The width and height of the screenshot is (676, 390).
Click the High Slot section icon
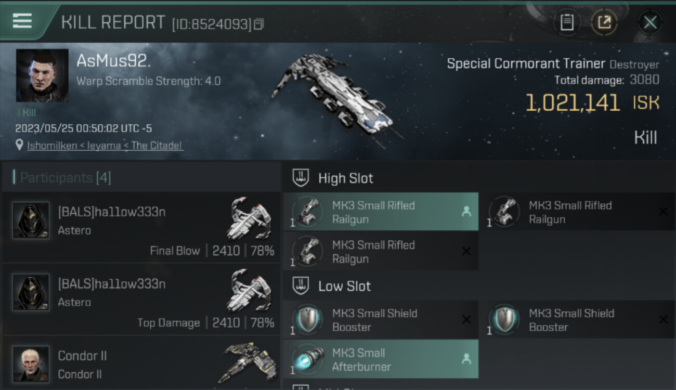(301, 178)
